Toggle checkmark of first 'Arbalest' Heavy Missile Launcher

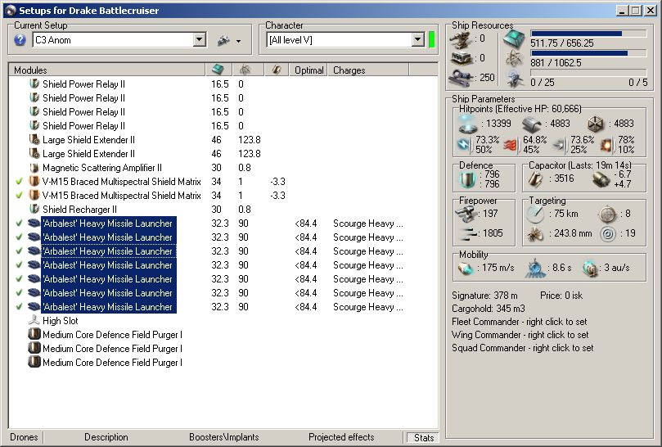click(20, 223)
